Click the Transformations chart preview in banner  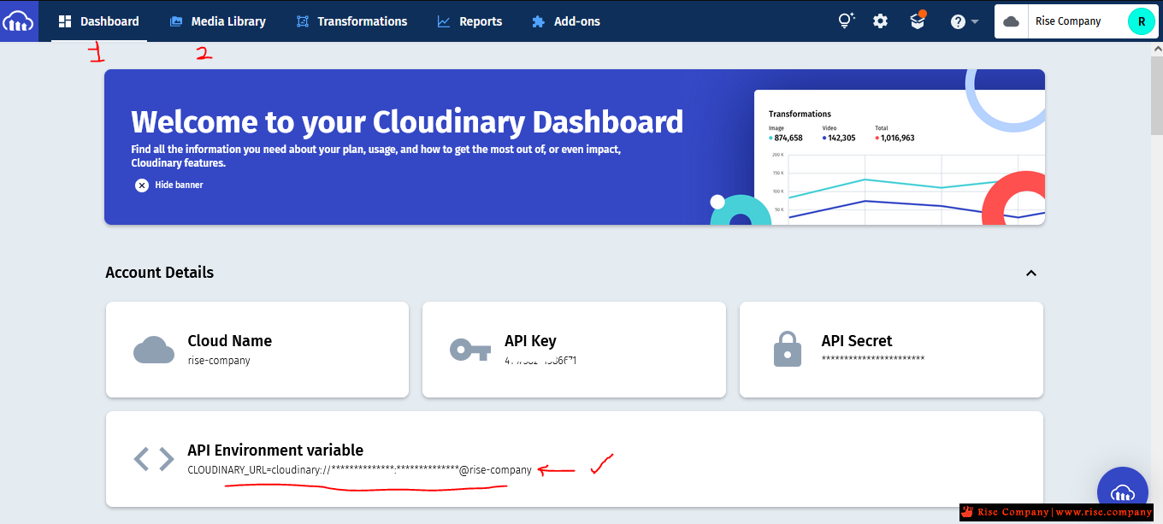click(899, 156)
